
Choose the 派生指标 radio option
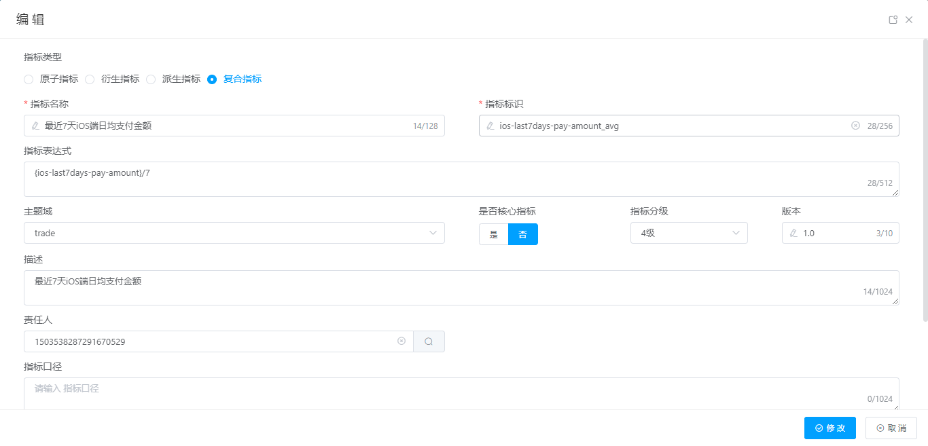[x=151, y=79]
